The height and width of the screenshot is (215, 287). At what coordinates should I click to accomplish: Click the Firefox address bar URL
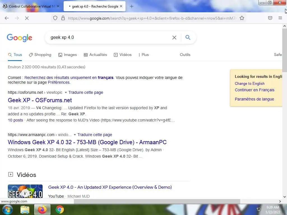pyautogui.click(x=152, y=18)
